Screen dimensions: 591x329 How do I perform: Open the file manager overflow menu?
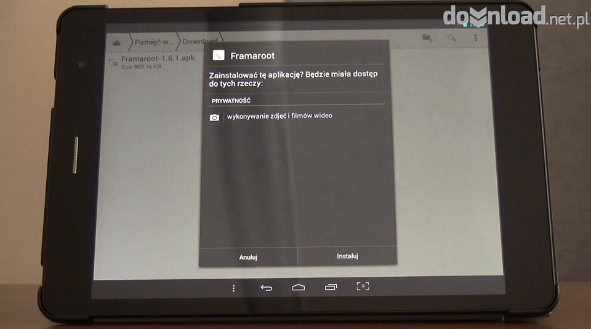(475, 38)
